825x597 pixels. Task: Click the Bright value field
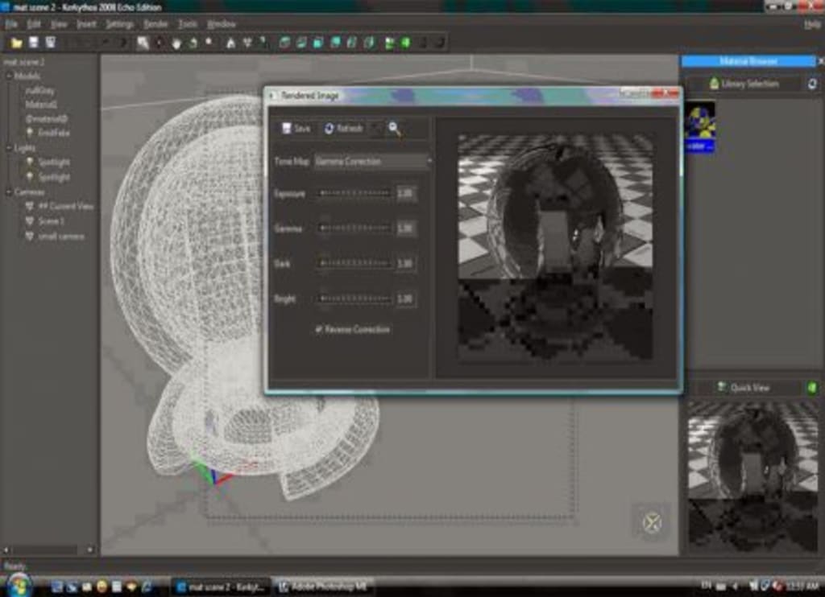click(406, 298)
